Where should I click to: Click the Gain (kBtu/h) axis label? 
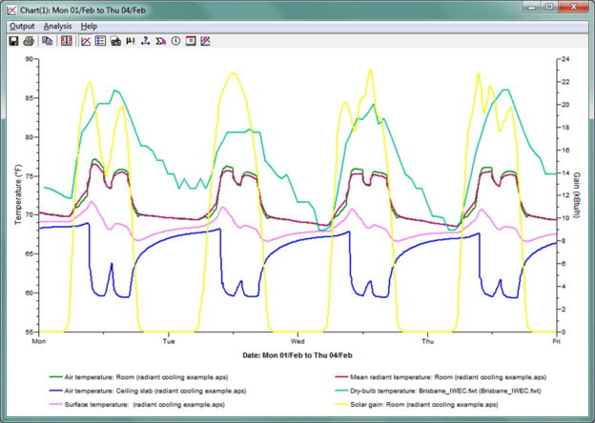(x=577, y=194)
